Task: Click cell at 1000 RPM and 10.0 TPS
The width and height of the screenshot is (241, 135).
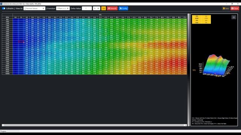Action: (x=32, y=22)
